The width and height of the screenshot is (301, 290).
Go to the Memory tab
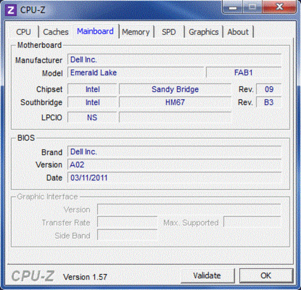pos(136,32)
